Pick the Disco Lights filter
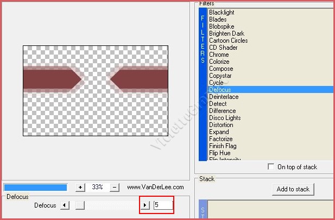335x220 pixels. point(225,118)
